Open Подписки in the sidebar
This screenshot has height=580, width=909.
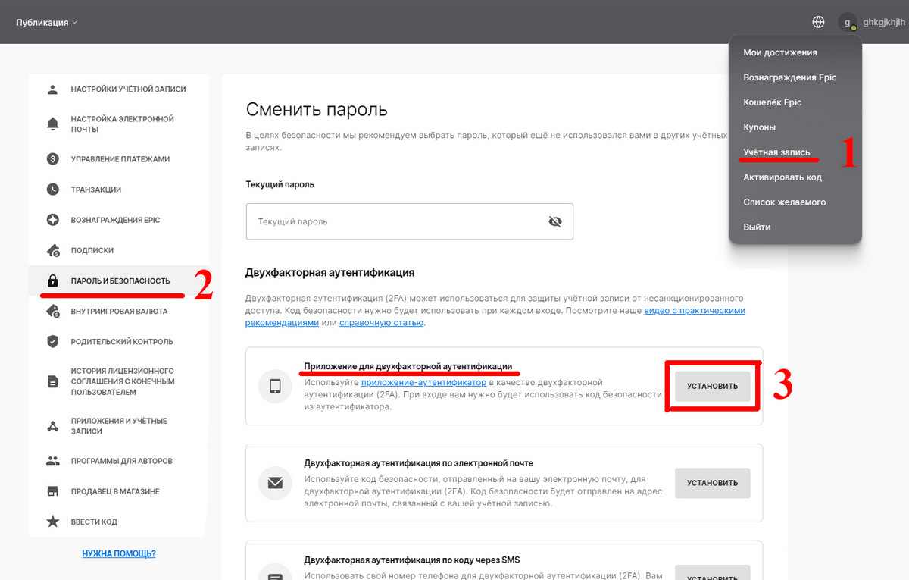point(92,250)
